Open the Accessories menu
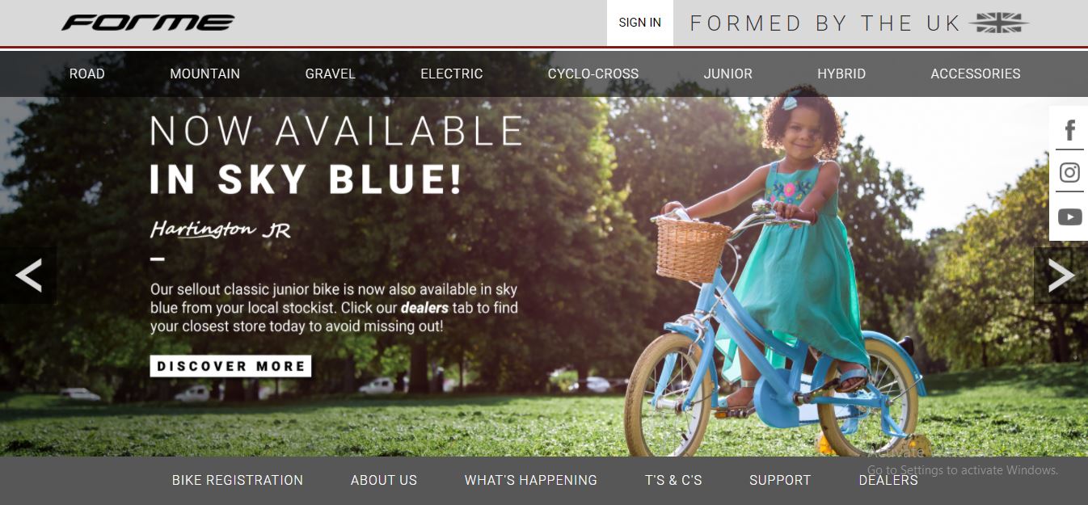The image size is (1088, 505). tap(975, 74)
